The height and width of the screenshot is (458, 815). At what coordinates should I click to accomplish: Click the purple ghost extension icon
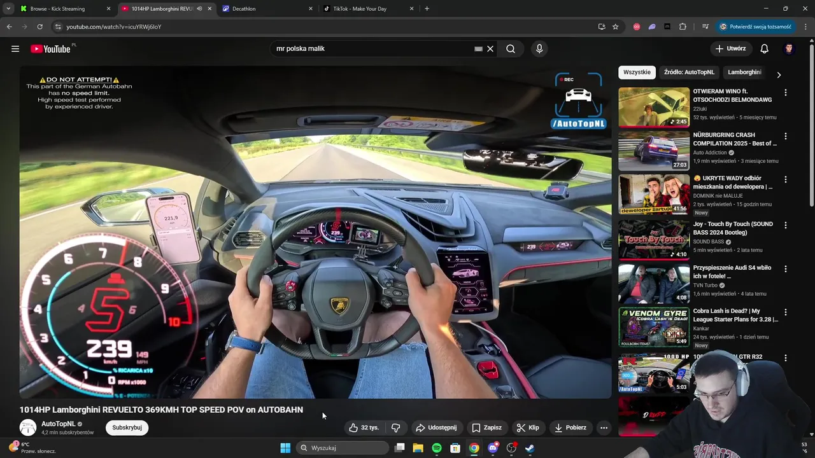652,27
